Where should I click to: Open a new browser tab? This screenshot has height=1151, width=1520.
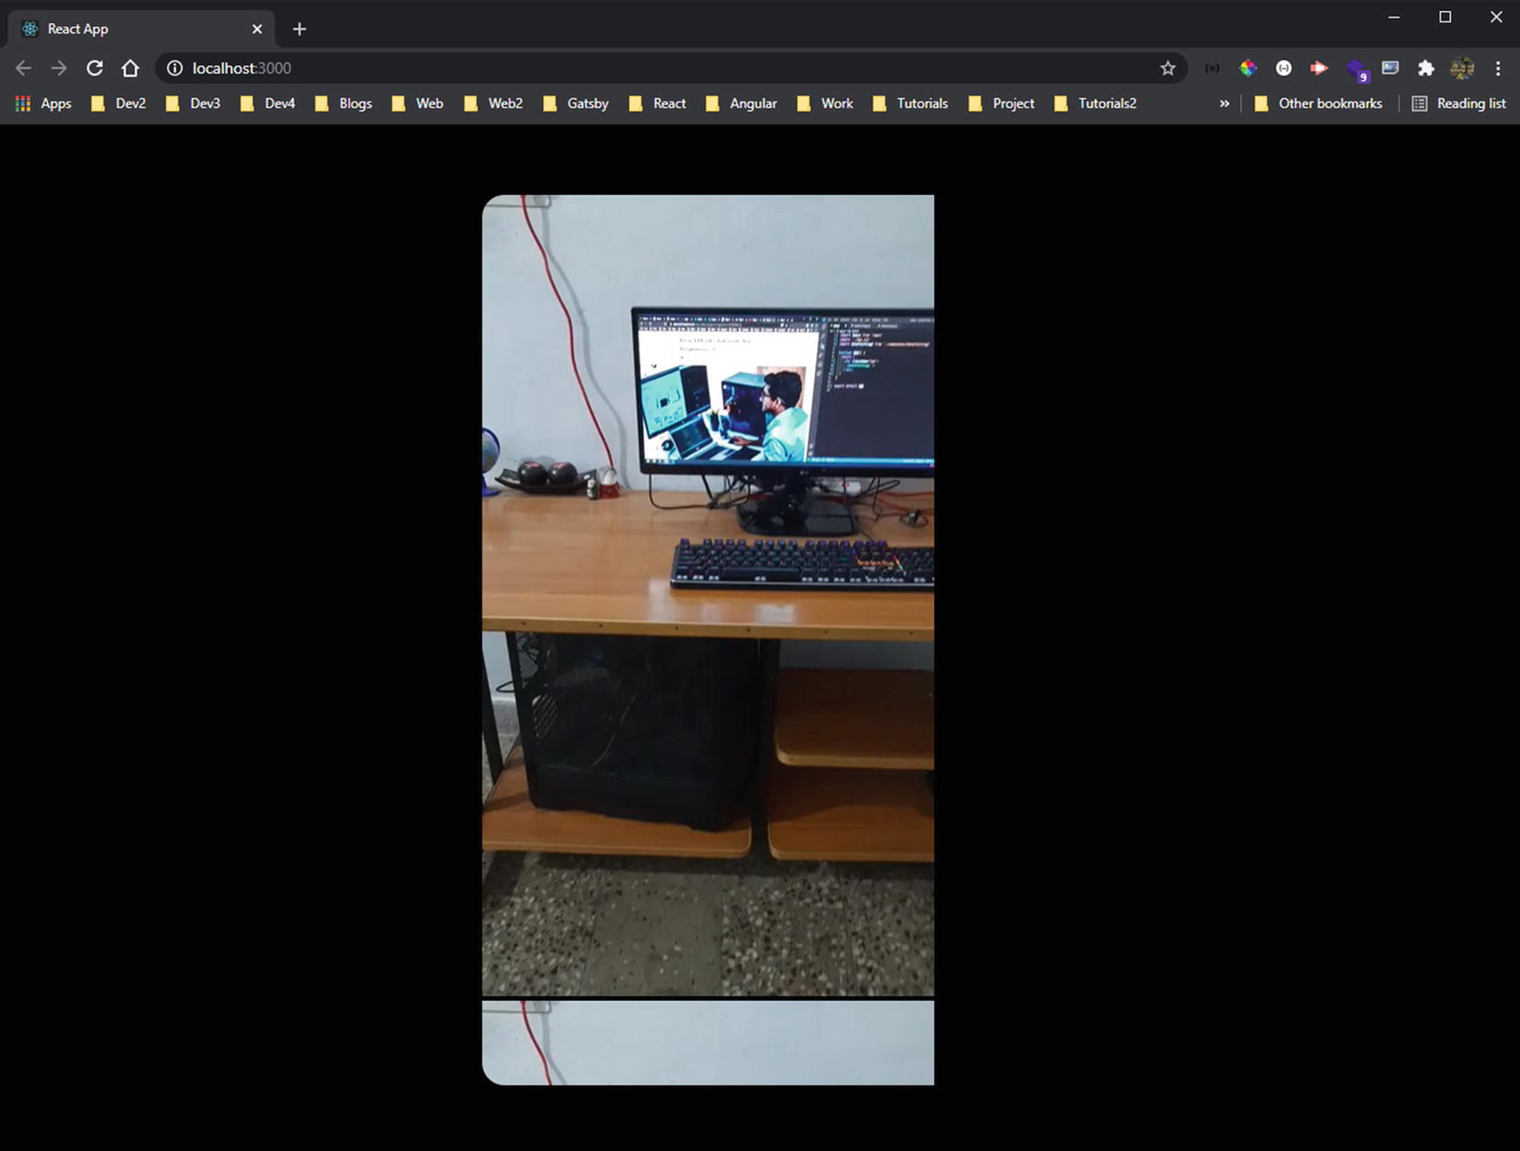tap(299, 29)
